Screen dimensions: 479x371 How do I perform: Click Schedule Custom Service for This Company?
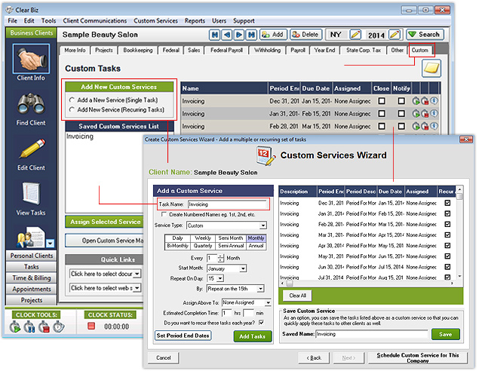click(x=418, y=357)
